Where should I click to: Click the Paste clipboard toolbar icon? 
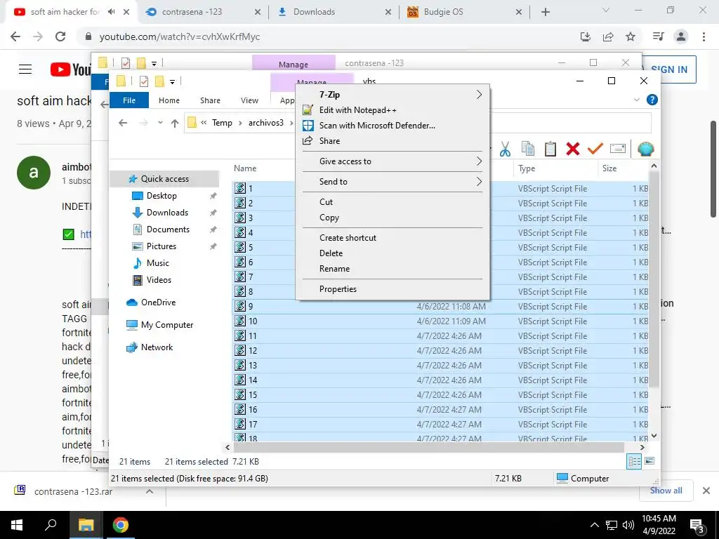(550, 149)
